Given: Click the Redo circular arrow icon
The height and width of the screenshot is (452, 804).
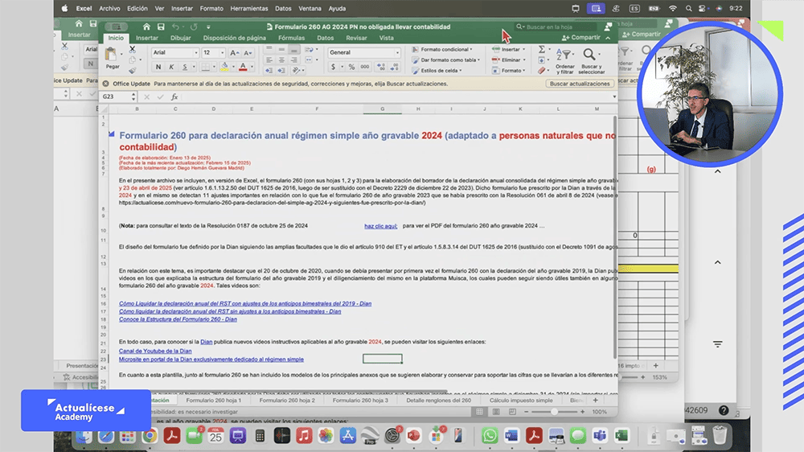Looking at the screenshot, I should 194,27.
